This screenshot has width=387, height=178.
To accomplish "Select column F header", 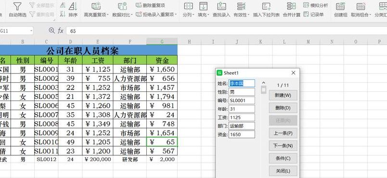I will (x=130, y=42).
